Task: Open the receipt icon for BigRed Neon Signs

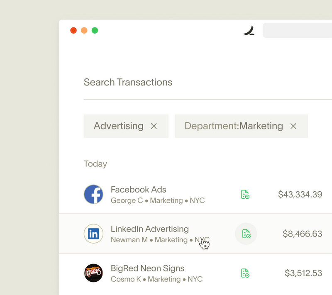Action: coord(245,273)
